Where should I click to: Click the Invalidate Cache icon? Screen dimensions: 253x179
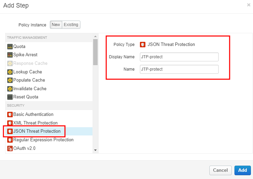pos(10,89)
